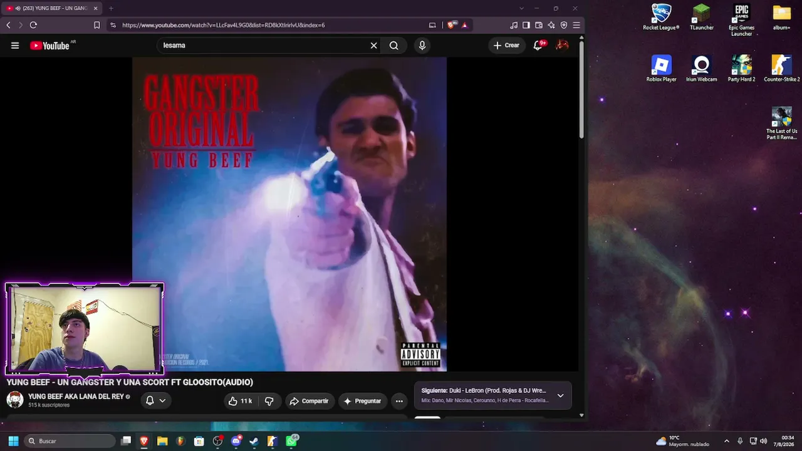Image resolution: width=802 pixels, height=451 pixels.
Task: Open Brave Rewards triangle icon
Action: tap(464, 25)
